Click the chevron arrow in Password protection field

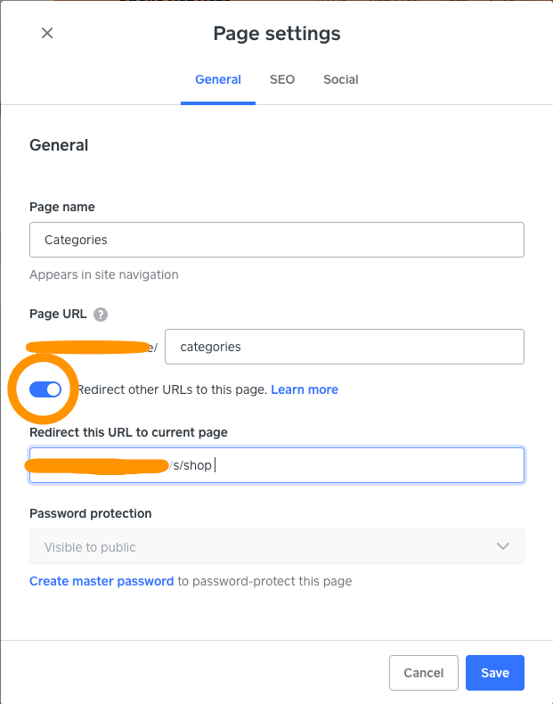pyautogui.click(x=503, y=546)
